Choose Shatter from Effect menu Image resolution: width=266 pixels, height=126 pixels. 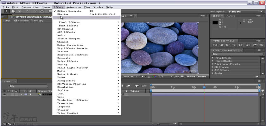[x=87, y=14]
